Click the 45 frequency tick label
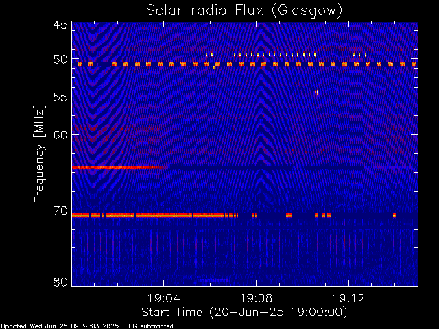Screen dimensions: 439x329 click(60, 25)
